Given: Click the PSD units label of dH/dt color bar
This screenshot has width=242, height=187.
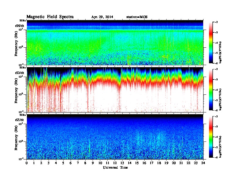Looking at the screenshot, I should pos(220,52).
